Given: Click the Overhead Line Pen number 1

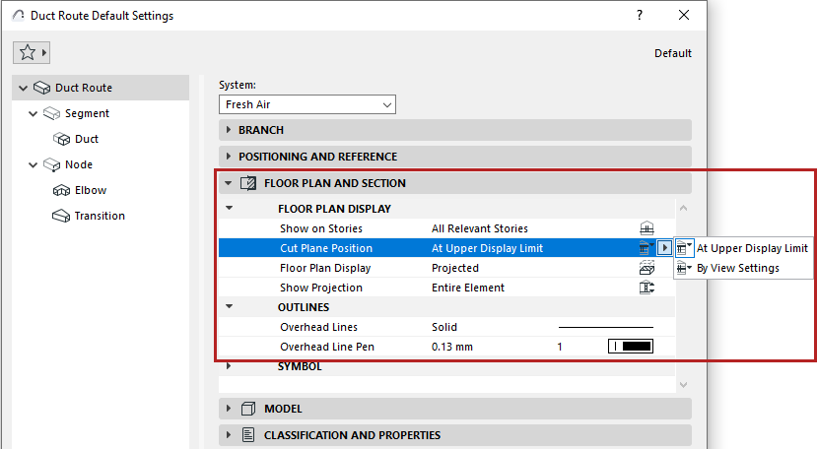Looking at the screenshot, I should [560, 347].
